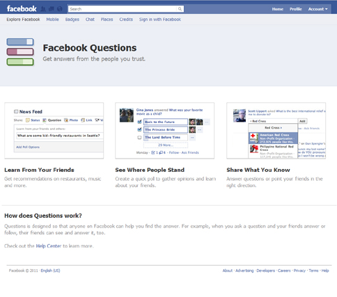337x297 pixels.
Task: Open Terms footer link
Action: [313, 271]
